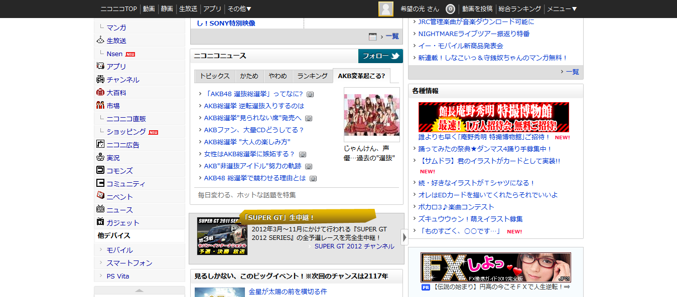Select PS Vita under 他デバイス
This screenshot has width=677, height=297.
coord(118,276)
